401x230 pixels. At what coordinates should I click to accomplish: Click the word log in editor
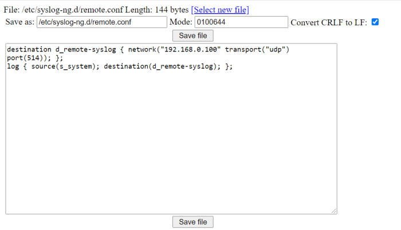[13, 66]
